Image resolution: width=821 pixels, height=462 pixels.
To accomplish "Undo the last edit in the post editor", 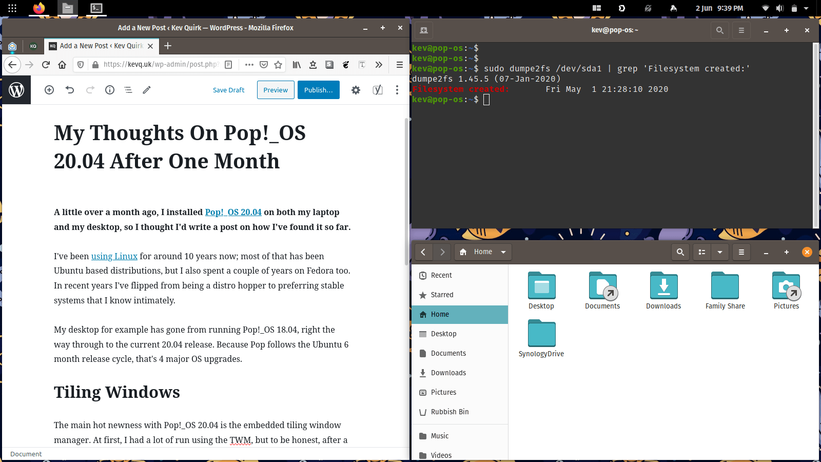I will (x=70, y=90).
